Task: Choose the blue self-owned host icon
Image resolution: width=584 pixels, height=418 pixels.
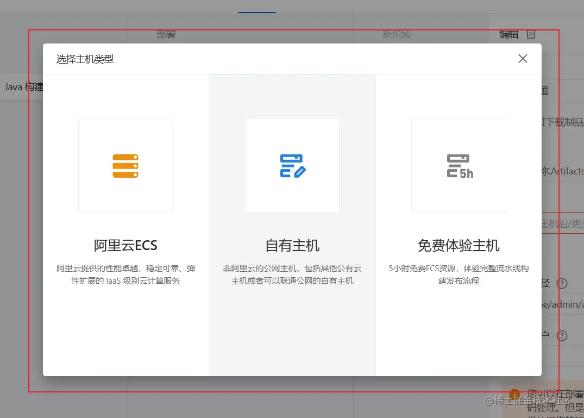Action: click(292, 166)
